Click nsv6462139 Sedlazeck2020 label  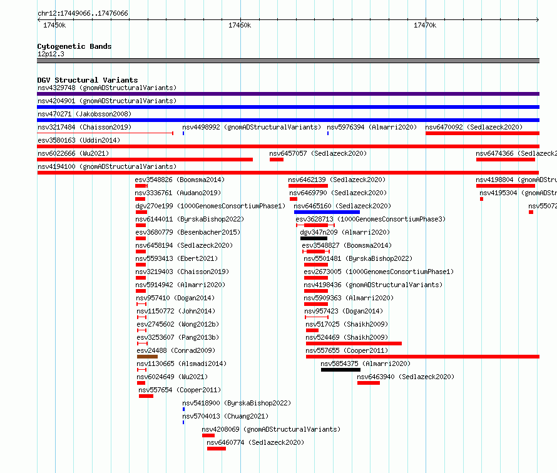(337, 180)
